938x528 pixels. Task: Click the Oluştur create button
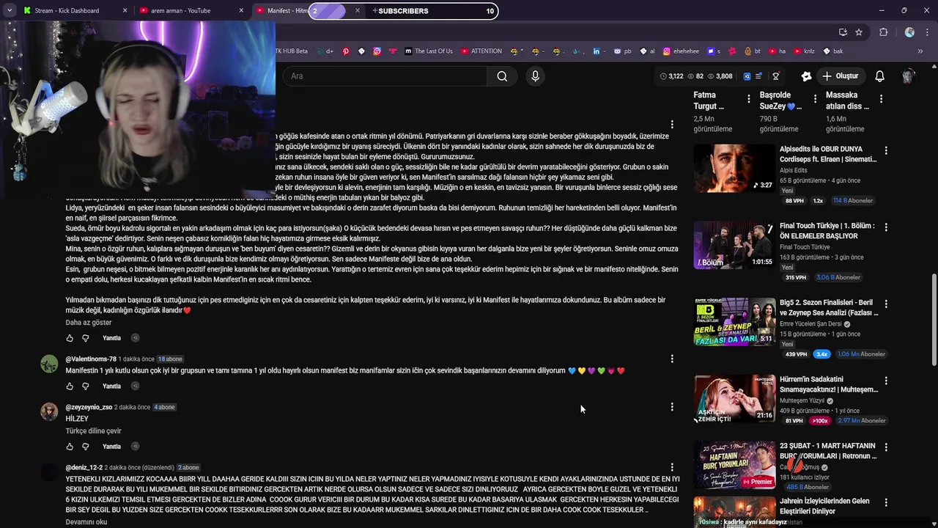point(840,76)
